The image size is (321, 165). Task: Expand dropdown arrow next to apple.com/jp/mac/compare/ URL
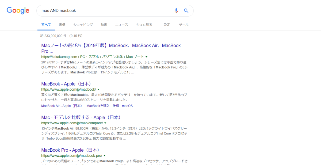(x=105, y=123)
